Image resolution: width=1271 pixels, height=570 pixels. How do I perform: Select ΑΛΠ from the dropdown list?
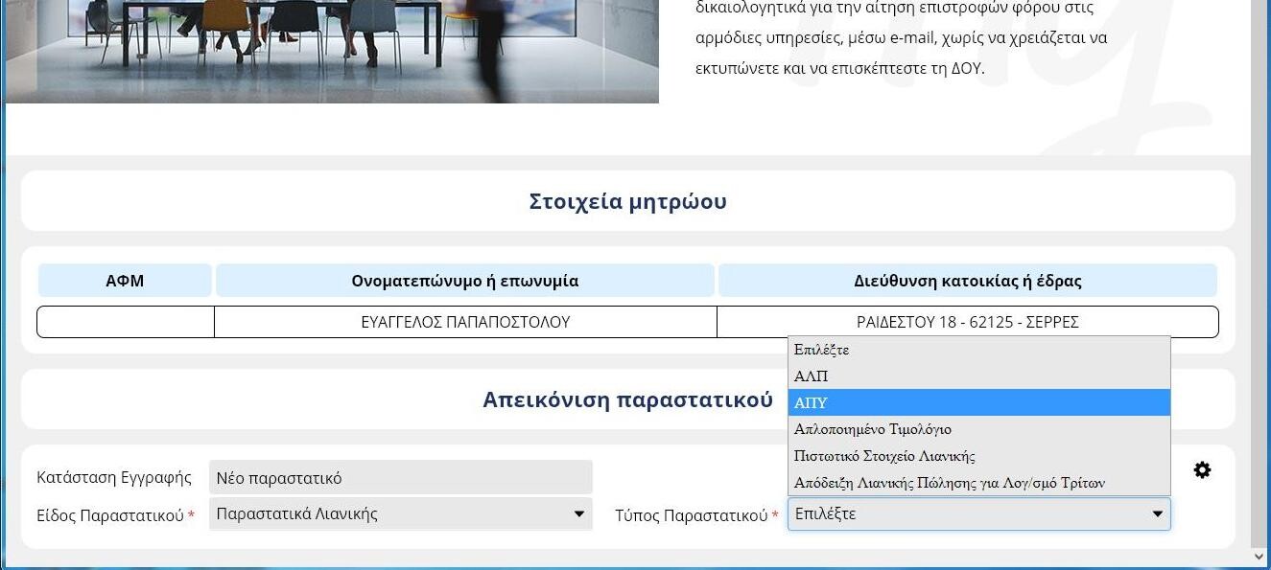[x=979, y=376]
